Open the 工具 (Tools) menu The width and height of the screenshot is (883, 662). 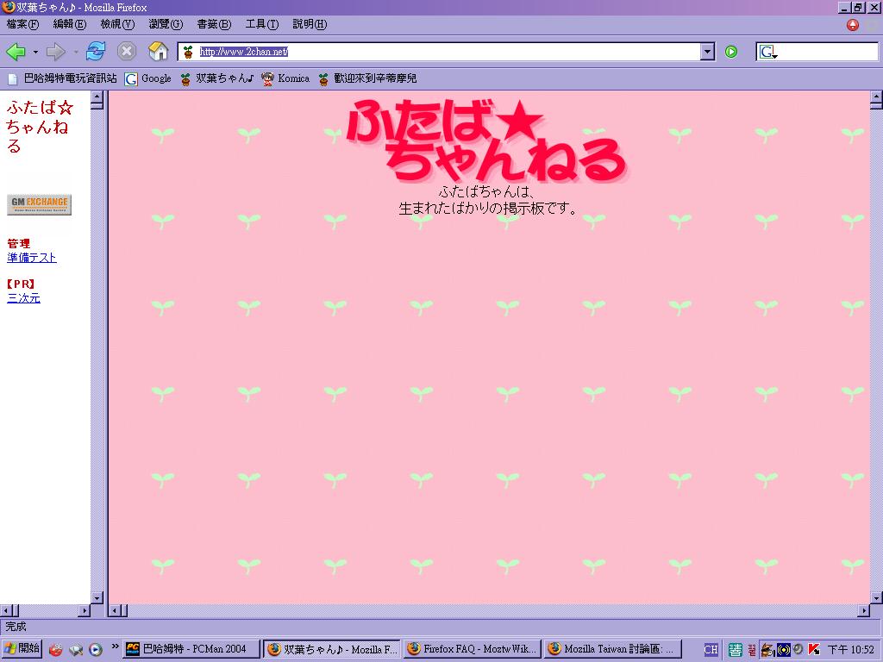pos(261,24)
